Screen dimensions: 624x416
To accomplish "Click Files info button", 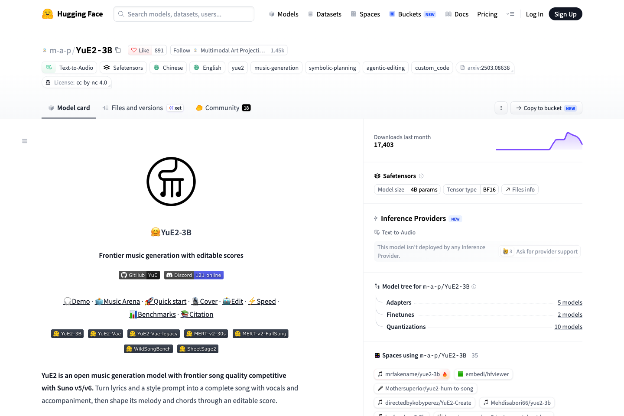I will point(520,189).
